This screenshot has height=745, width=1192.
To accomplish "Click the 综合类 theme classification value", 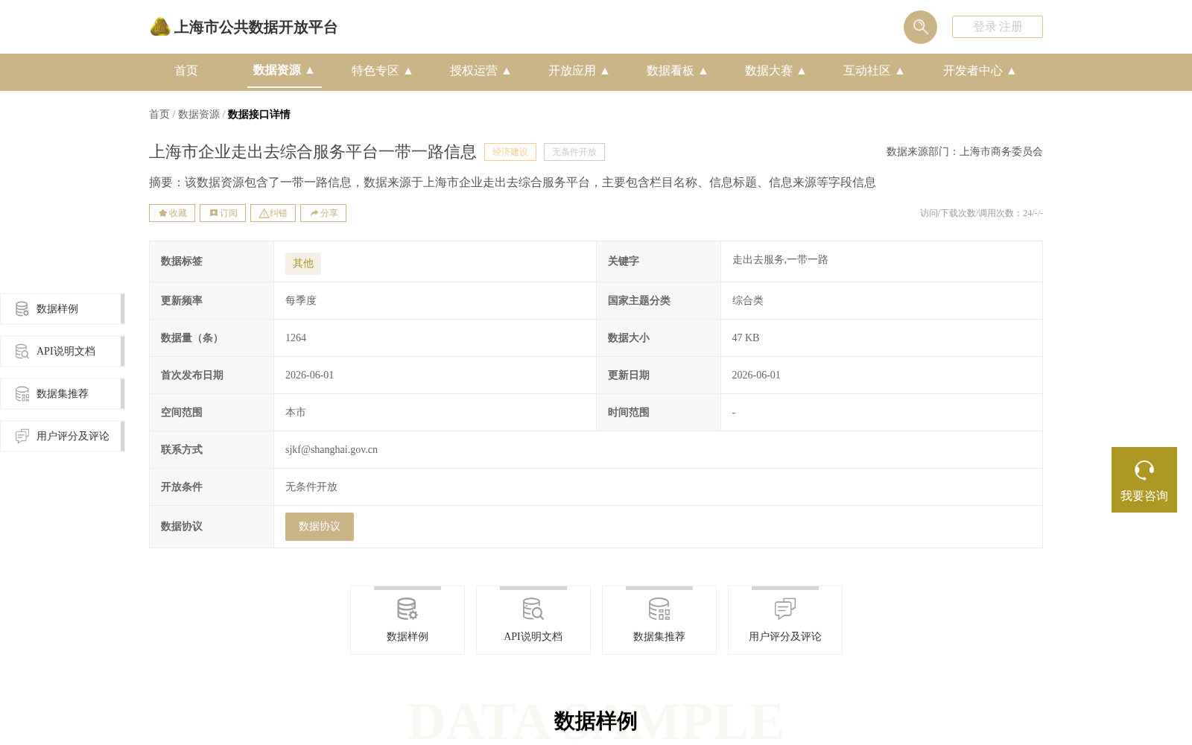I will click(x=748, y=300).
